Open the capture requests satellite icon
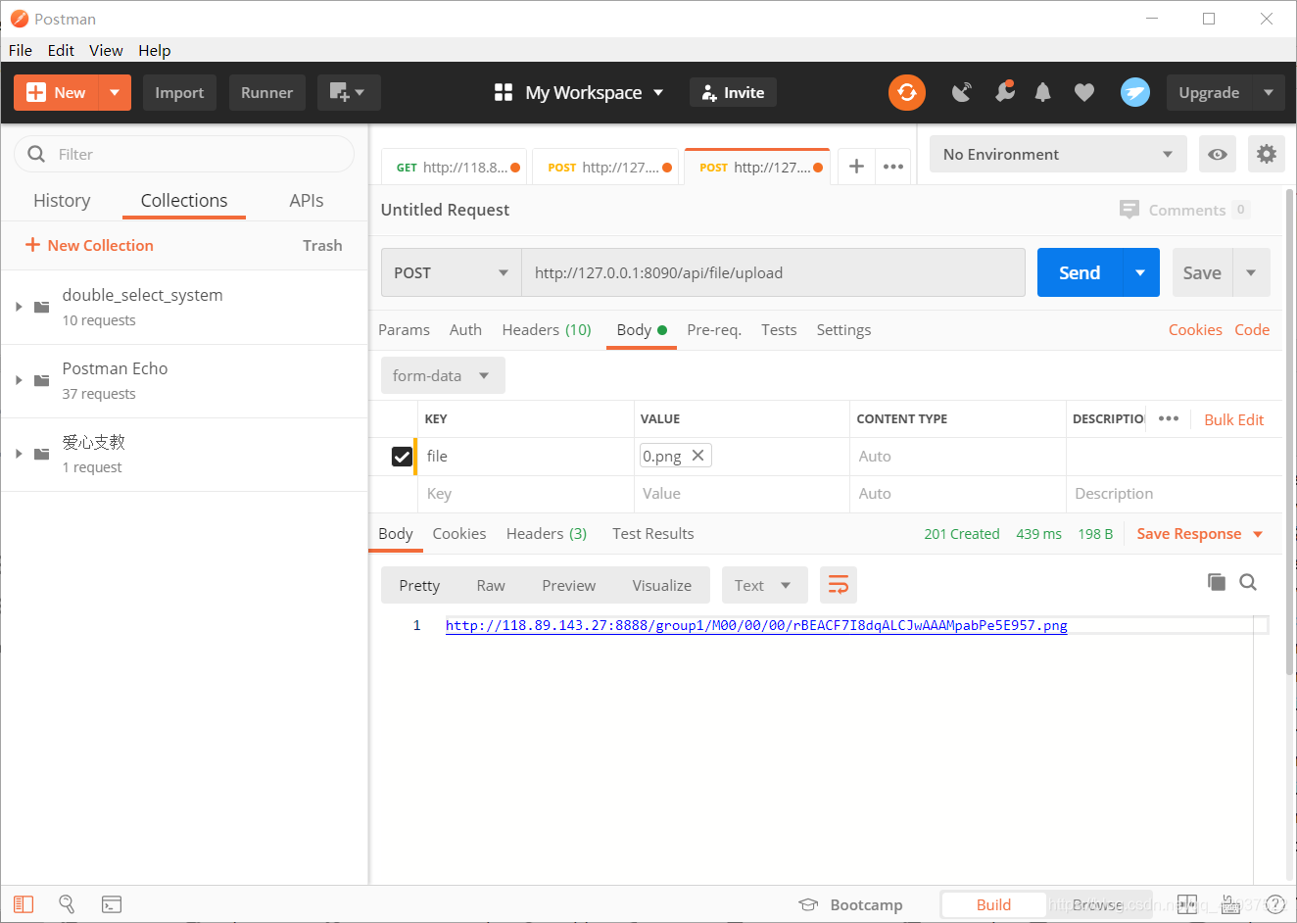The height and width of the screenshot is (923, 1297). pos(962,92)
